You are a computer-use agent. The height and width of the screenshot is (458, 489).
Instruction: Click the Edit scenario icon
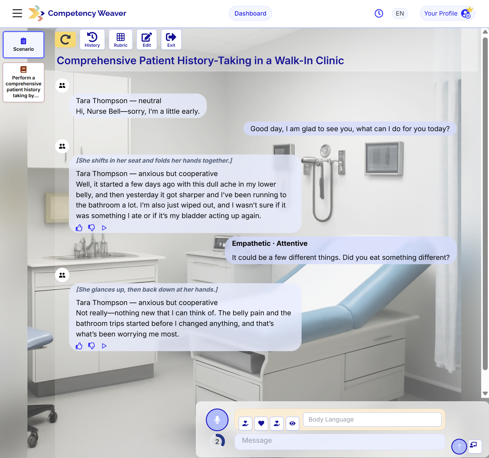[x=147, y=40]
